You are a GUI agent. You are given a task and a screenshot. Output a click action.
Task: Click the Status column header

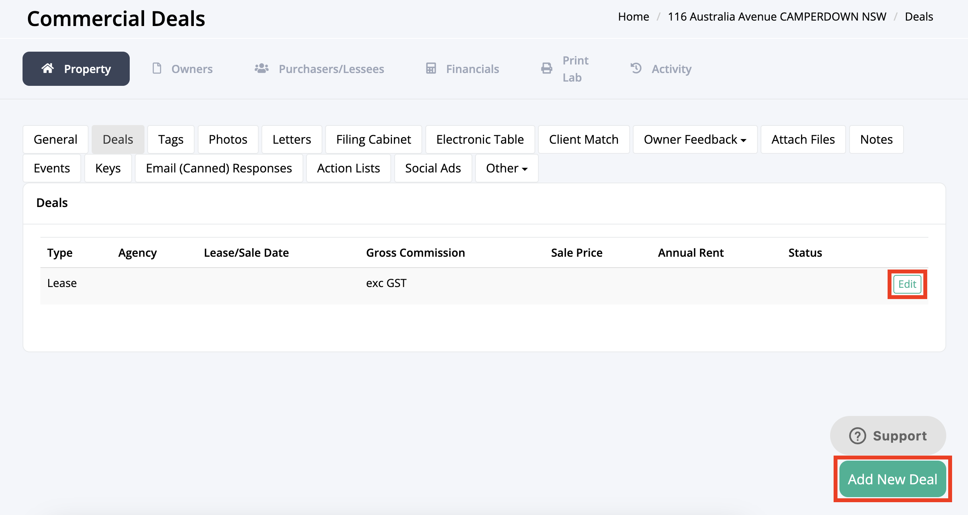coord(805,252)
